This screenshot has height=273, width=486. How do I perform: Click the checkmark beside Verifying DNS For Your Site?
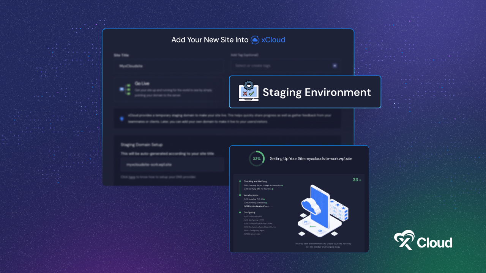[x=272, y=189]
